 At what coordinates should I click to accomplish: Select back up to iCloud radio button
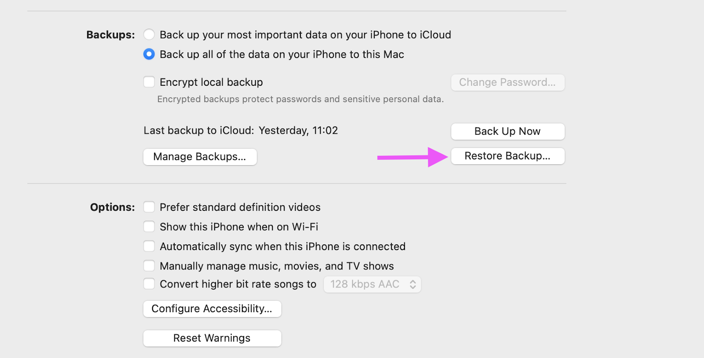(149, 34)
